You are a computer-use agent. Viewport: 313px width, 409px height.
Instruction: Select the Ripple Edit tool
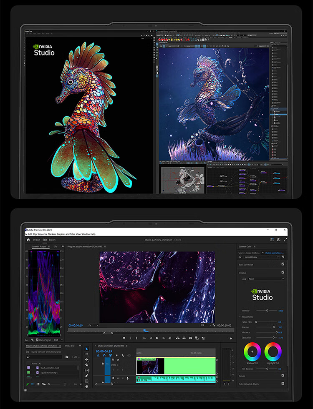pos(87,359)
